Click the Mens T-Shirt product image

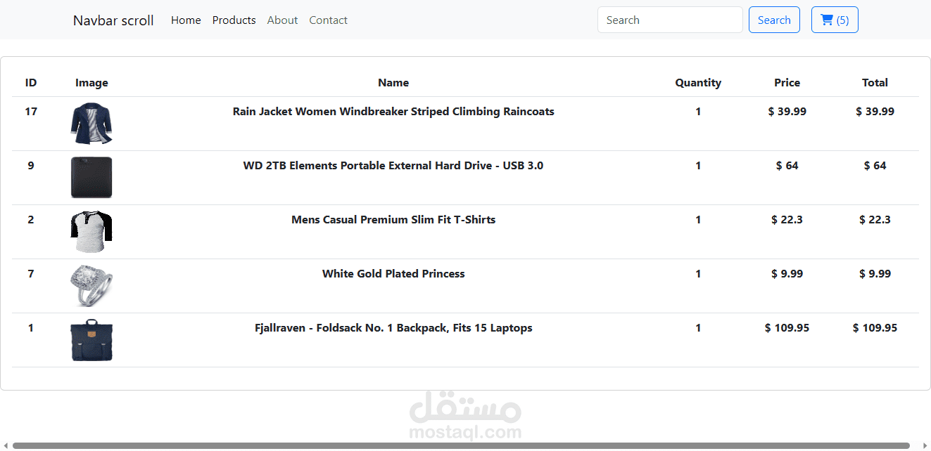click(91, 232)
